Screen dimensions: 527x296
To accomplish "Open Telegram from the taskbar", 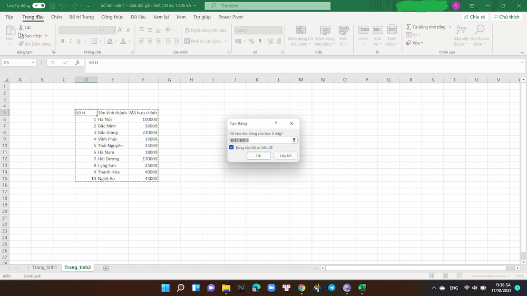I will 331,288.
